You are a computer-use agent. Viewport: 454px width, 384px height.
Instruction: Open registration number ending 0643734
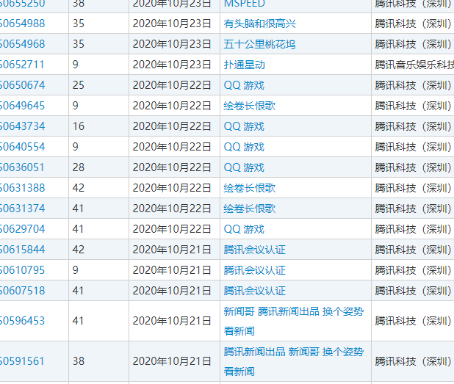[22, 126]
